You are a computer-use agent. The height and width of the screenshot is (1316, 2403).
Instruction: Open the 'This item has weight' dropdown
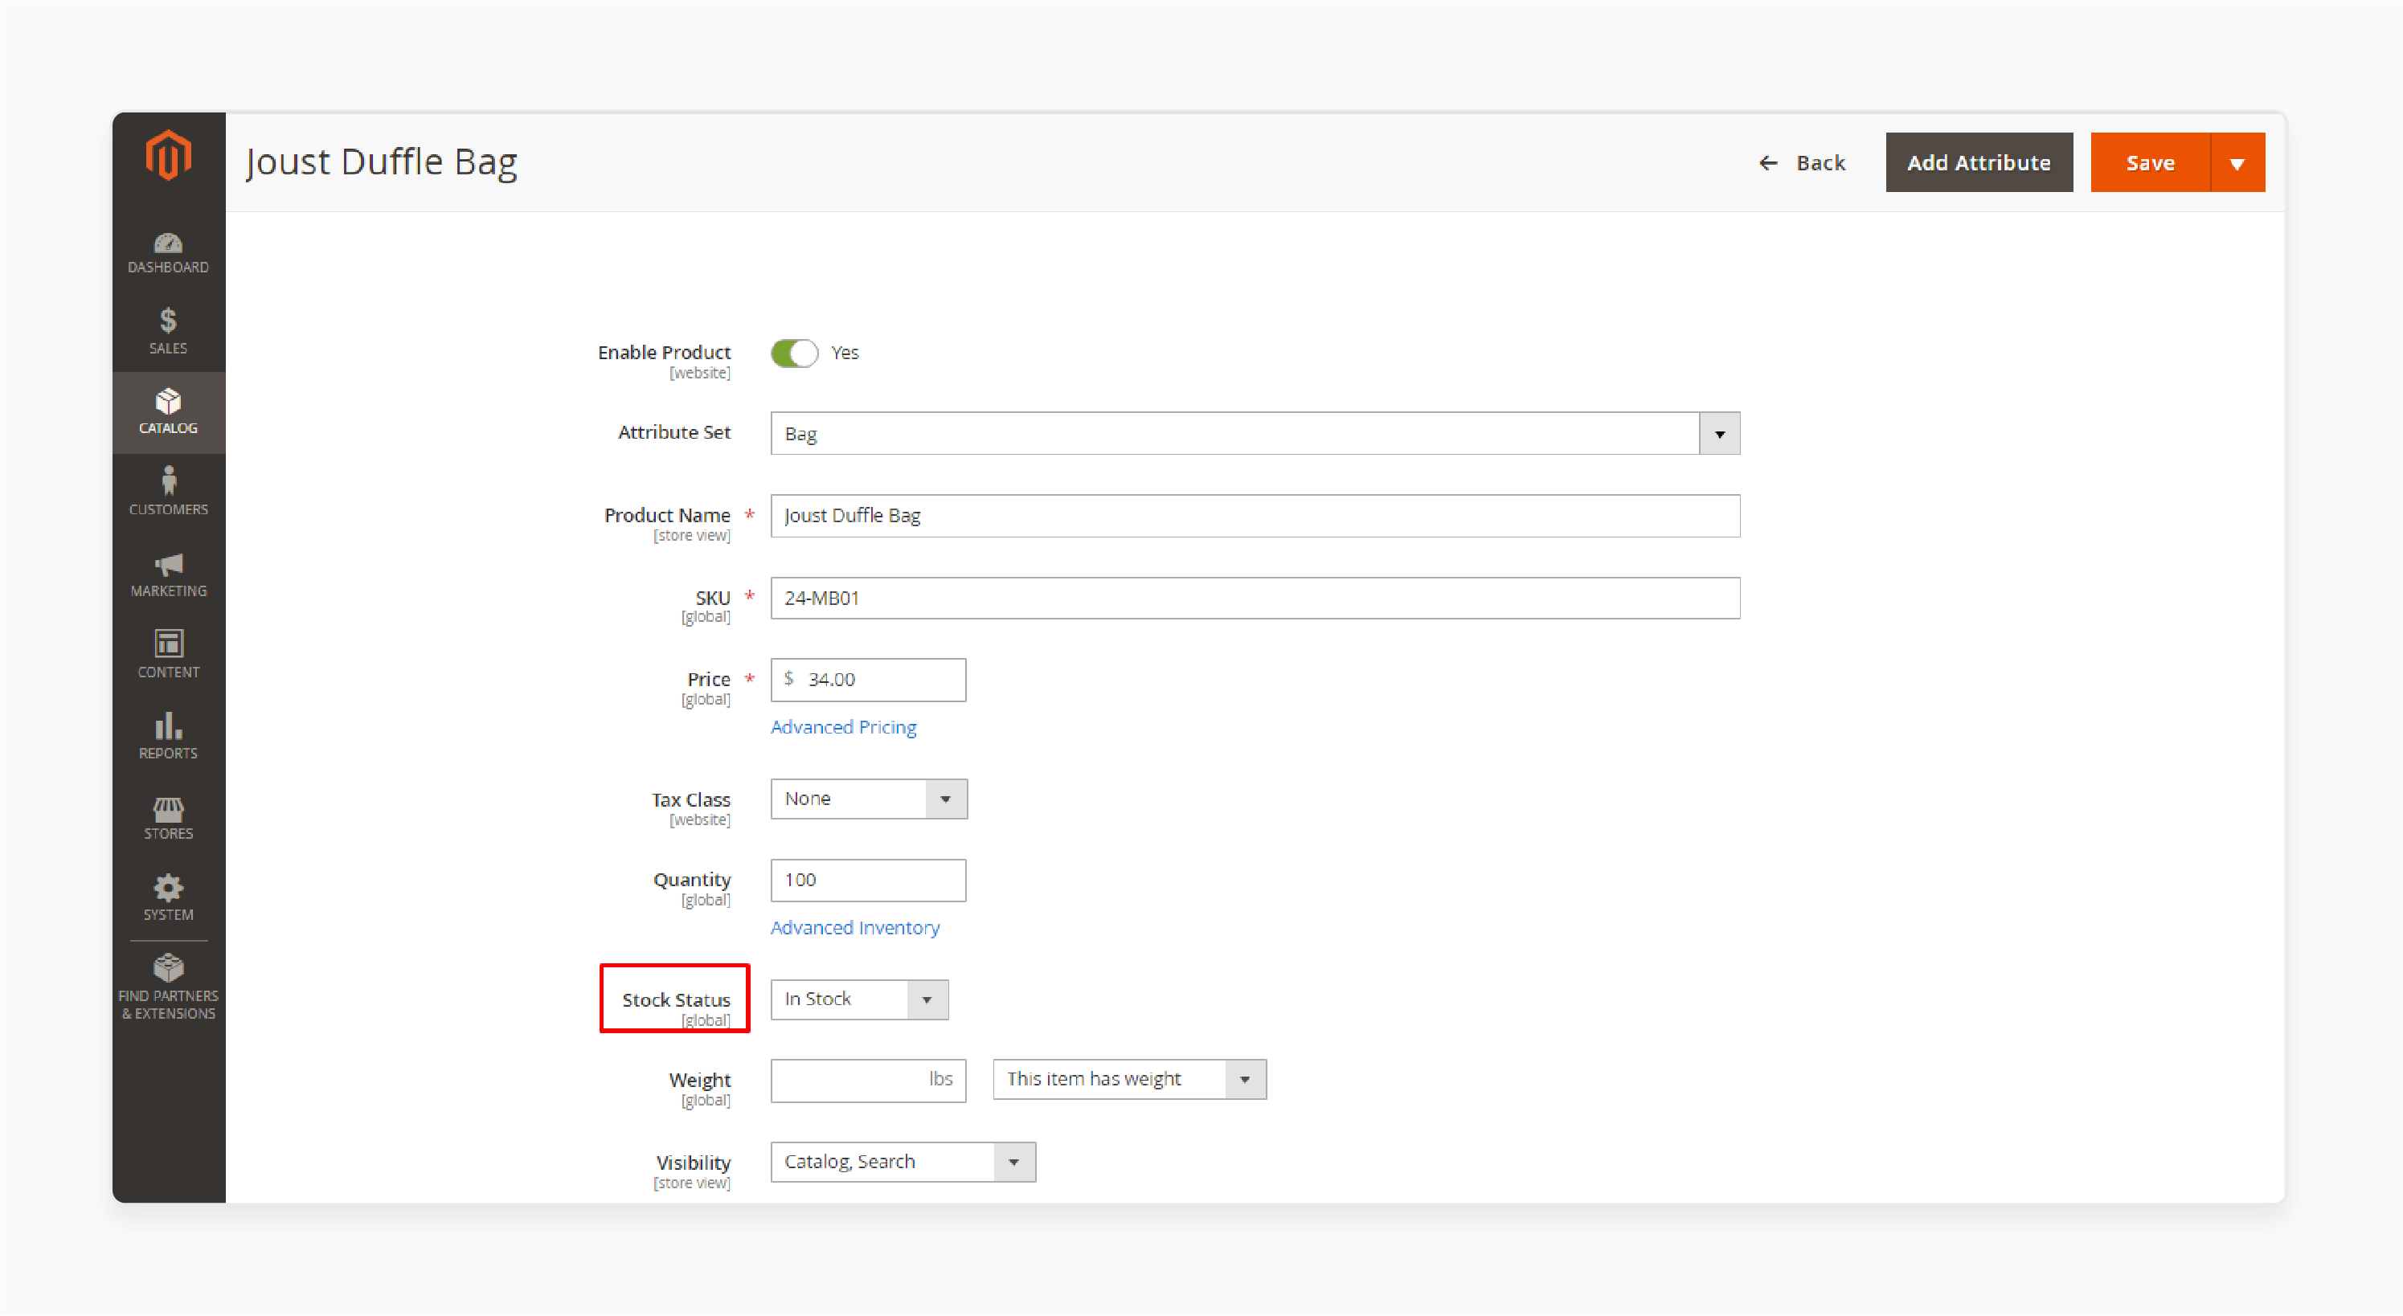coord(1130,1080)
